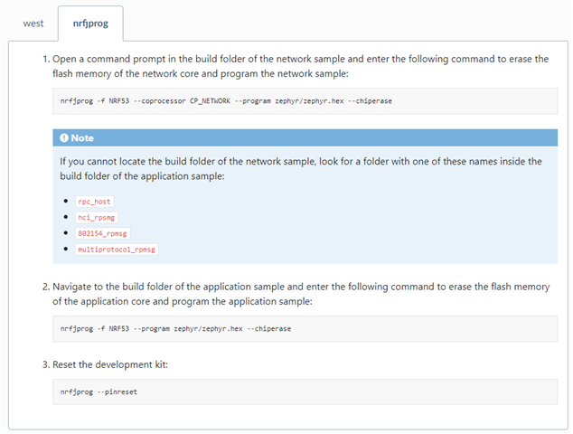Click the hci_rpsmg folder name
This screenshot has height=434, width=573.
click(x=97, y=218)
